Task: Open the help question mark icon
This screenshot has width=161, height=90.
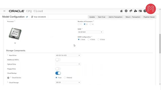Action: pos(145,11)
